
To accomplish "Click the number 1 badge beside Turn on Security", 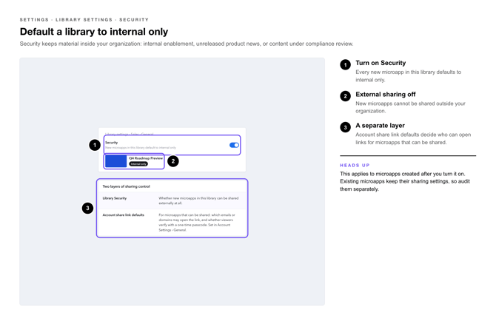I will click(346, 65).
